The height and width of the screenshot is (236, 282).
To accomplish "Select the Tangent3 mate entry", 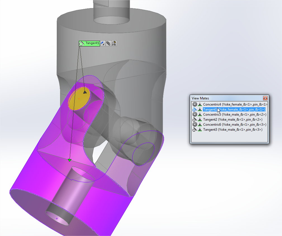I will click(233, 130).
